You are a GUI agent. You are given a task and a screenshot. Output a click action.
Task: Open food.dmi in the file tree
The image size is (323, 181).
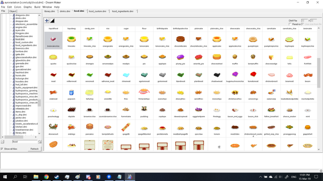coord(20,39)
